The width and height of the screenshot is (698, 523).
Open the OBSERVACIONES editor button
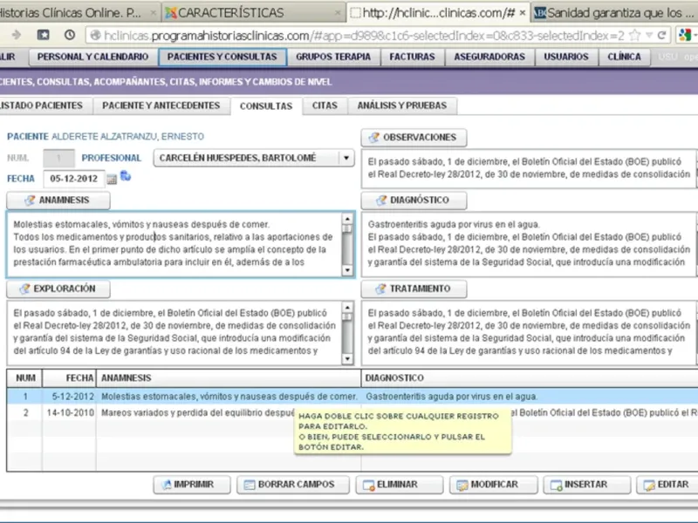click(x=414, y=138)
